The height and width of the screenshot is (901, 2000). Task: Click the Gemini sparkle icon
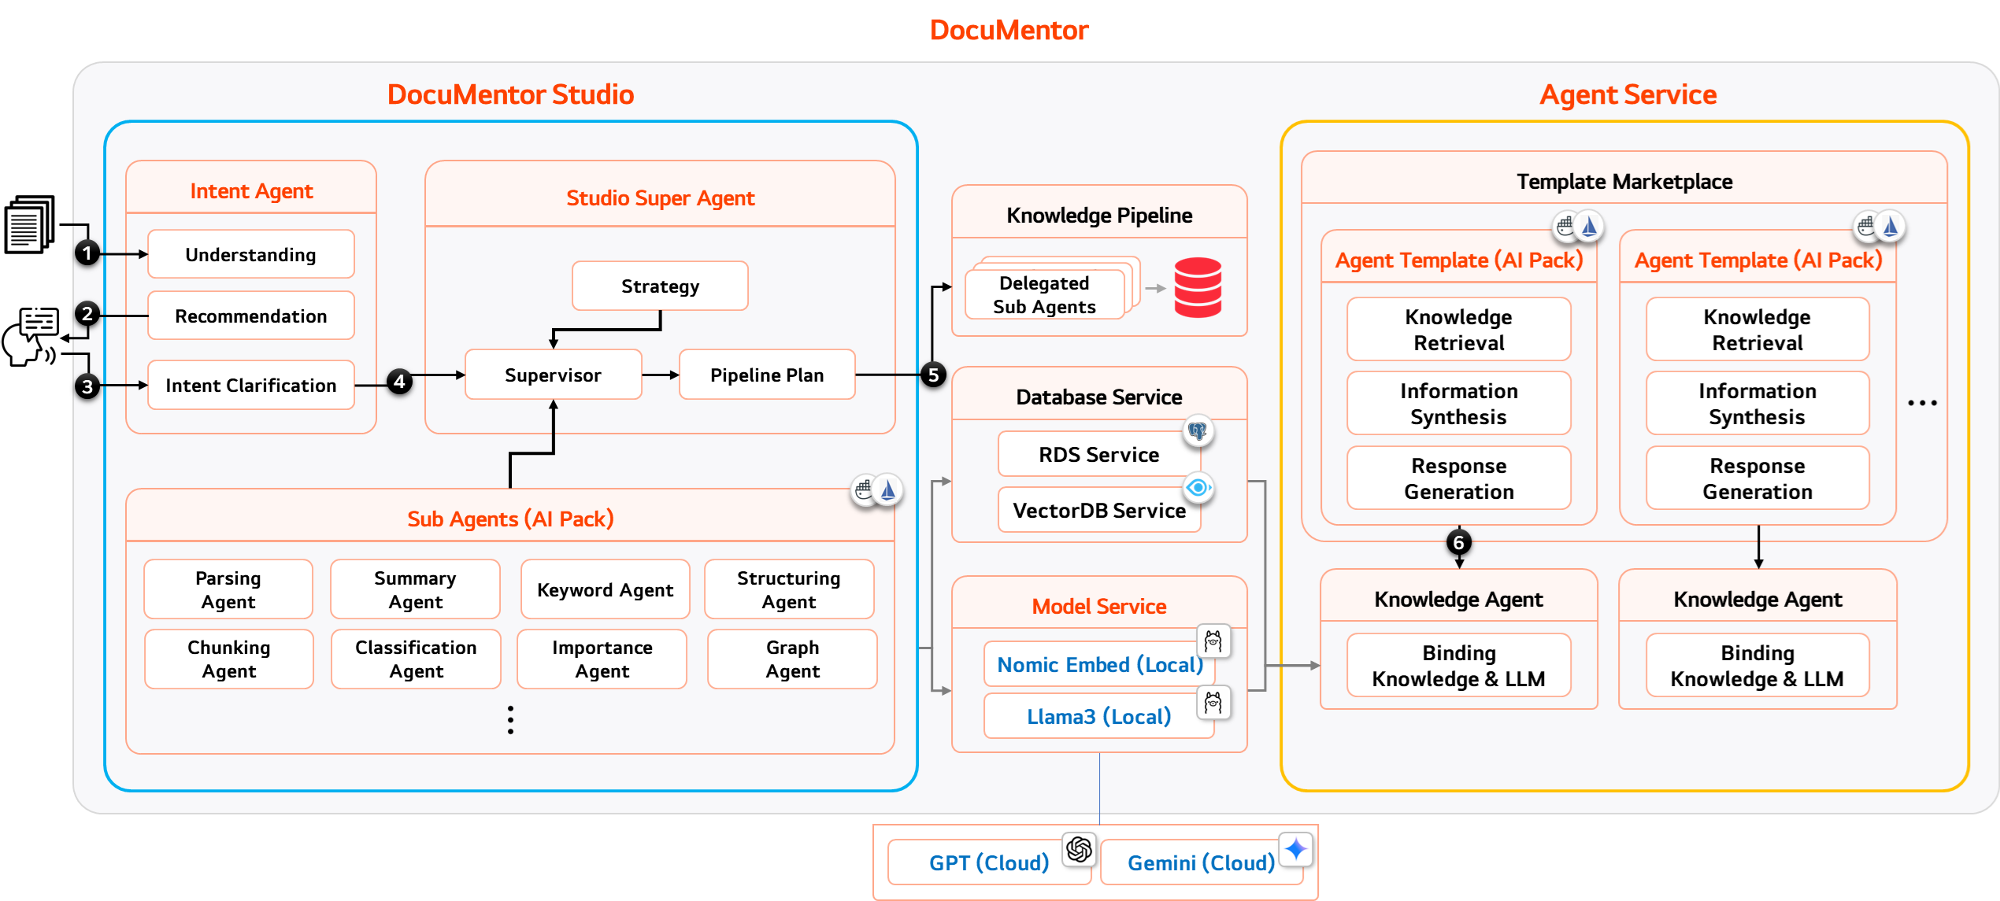pyautogui.click(x=1296, y=848)
